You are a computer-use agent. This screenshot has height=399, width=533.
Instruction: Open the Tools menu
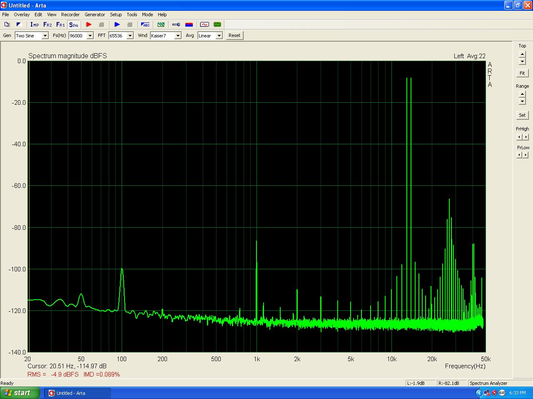pos(132,15)
